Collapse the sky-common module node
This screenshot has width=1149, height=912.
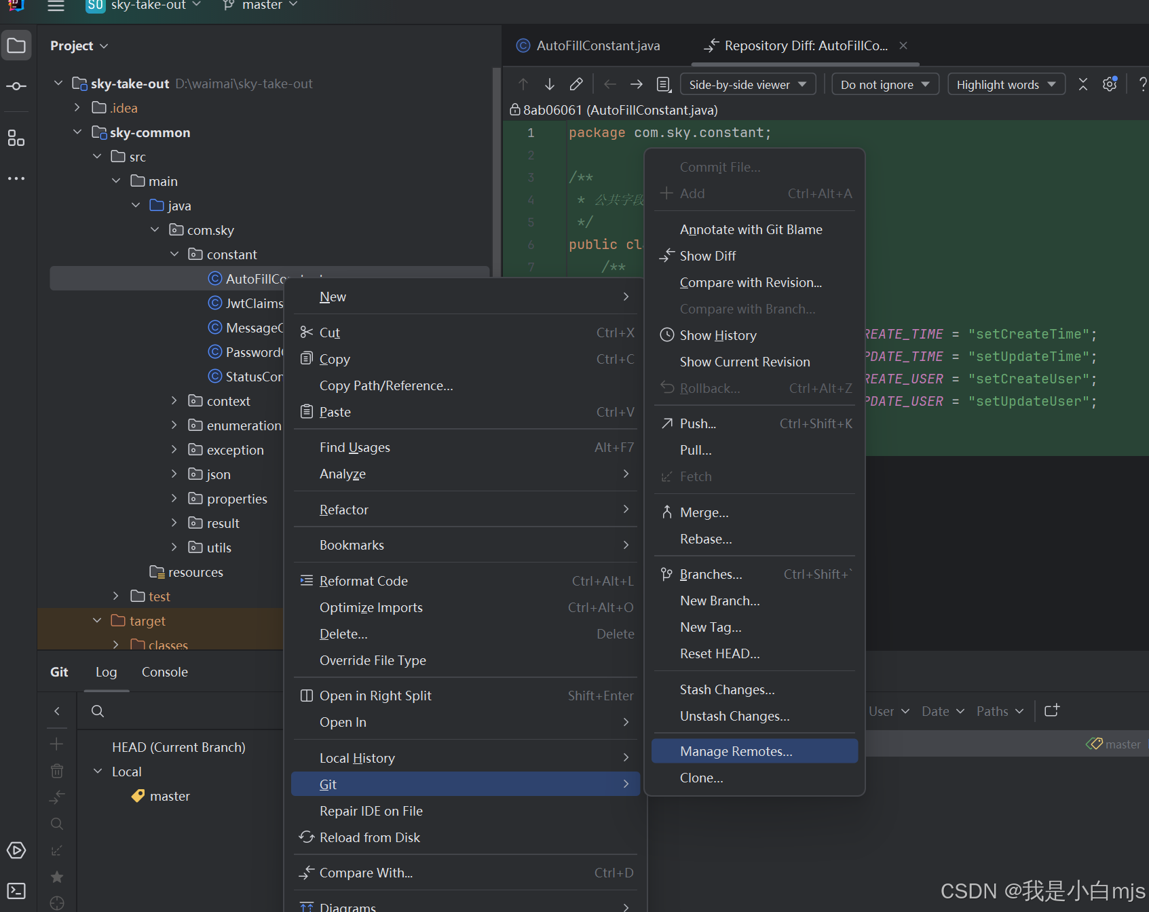point(77,132)
